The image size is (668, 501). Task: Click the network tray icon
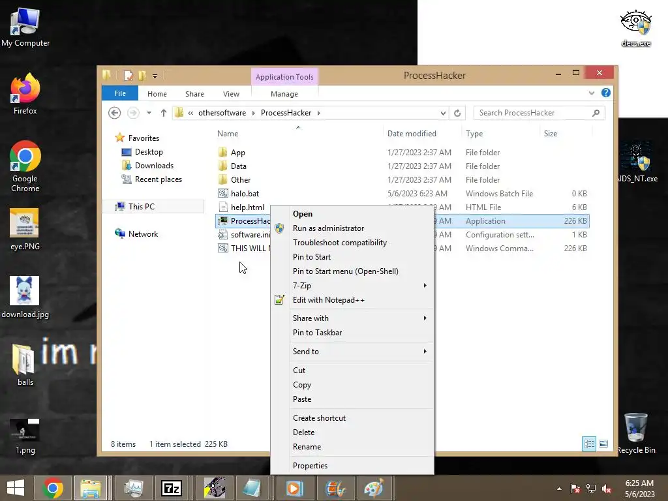591,489
